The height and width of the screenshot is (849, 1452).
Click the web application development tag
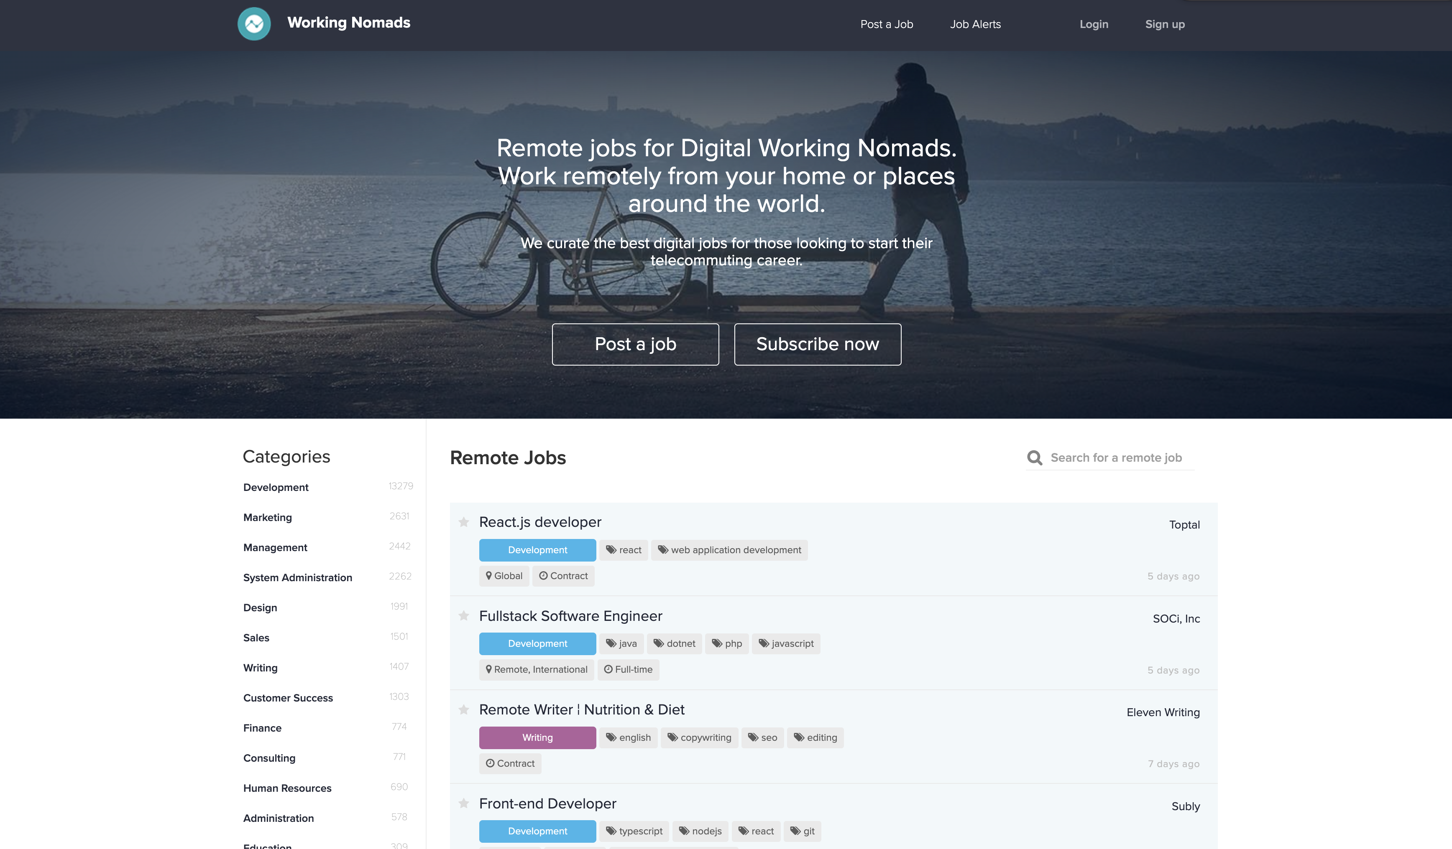pyautogui.click(x=729, y=550)
